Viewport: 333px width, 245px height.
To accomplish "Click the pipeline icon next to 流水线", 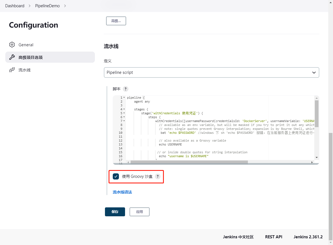I will (x=11, y=70).
